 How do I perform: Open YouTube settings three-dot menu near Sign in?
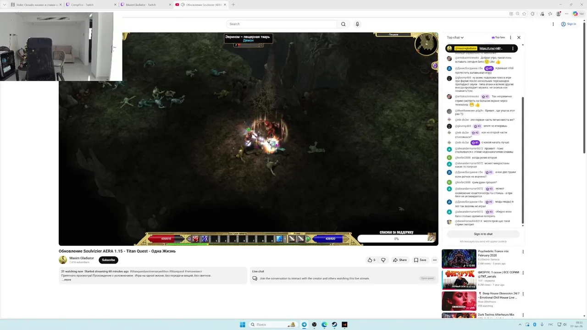coord(553,24)
